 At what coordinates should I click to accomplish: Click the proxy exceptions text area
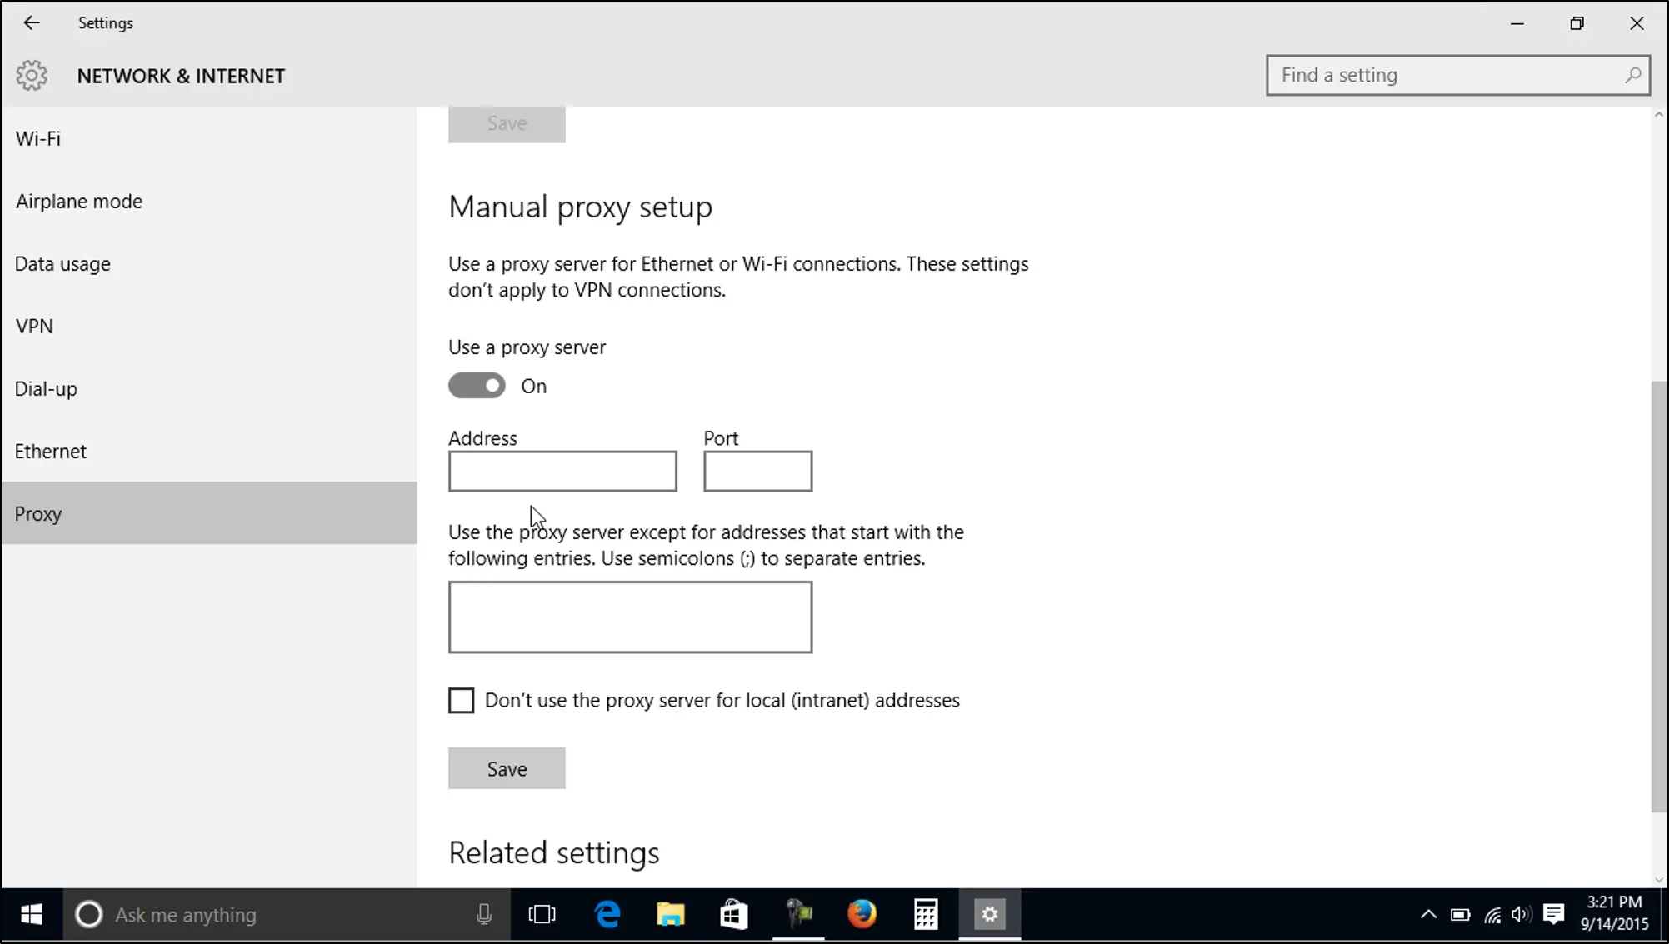pos(631,617)
